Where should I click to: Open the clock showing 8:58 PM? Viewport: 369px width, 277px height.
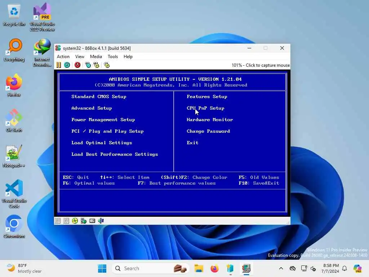tap(330, 268)
